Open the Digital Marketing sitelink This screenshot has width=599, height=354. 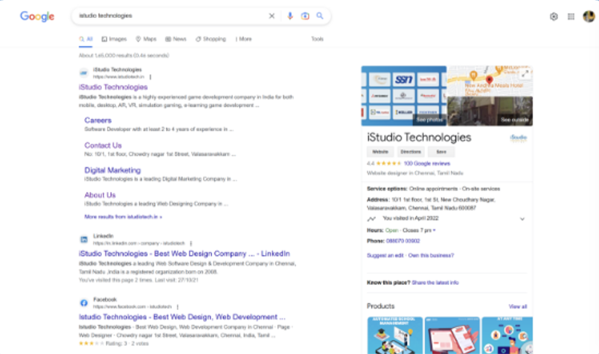tap(112, 170)
